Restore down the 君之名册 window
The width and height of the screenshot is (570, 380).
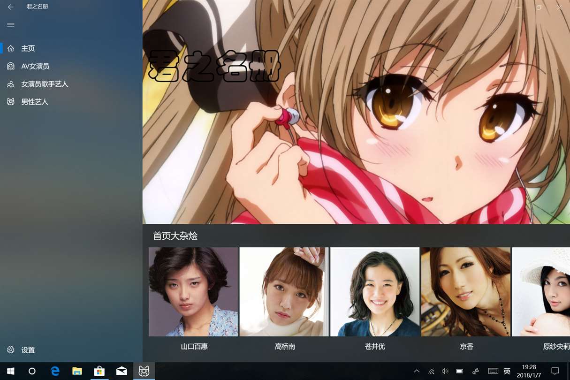tap(539, 7)
